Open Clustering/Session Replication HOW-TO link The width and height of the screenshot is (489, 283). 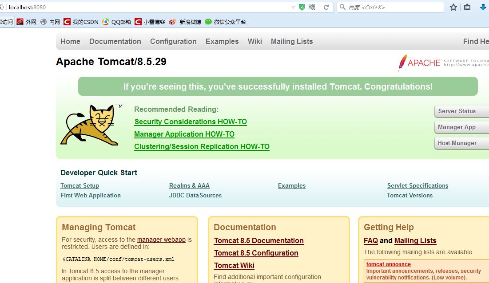tap(202, 147)
